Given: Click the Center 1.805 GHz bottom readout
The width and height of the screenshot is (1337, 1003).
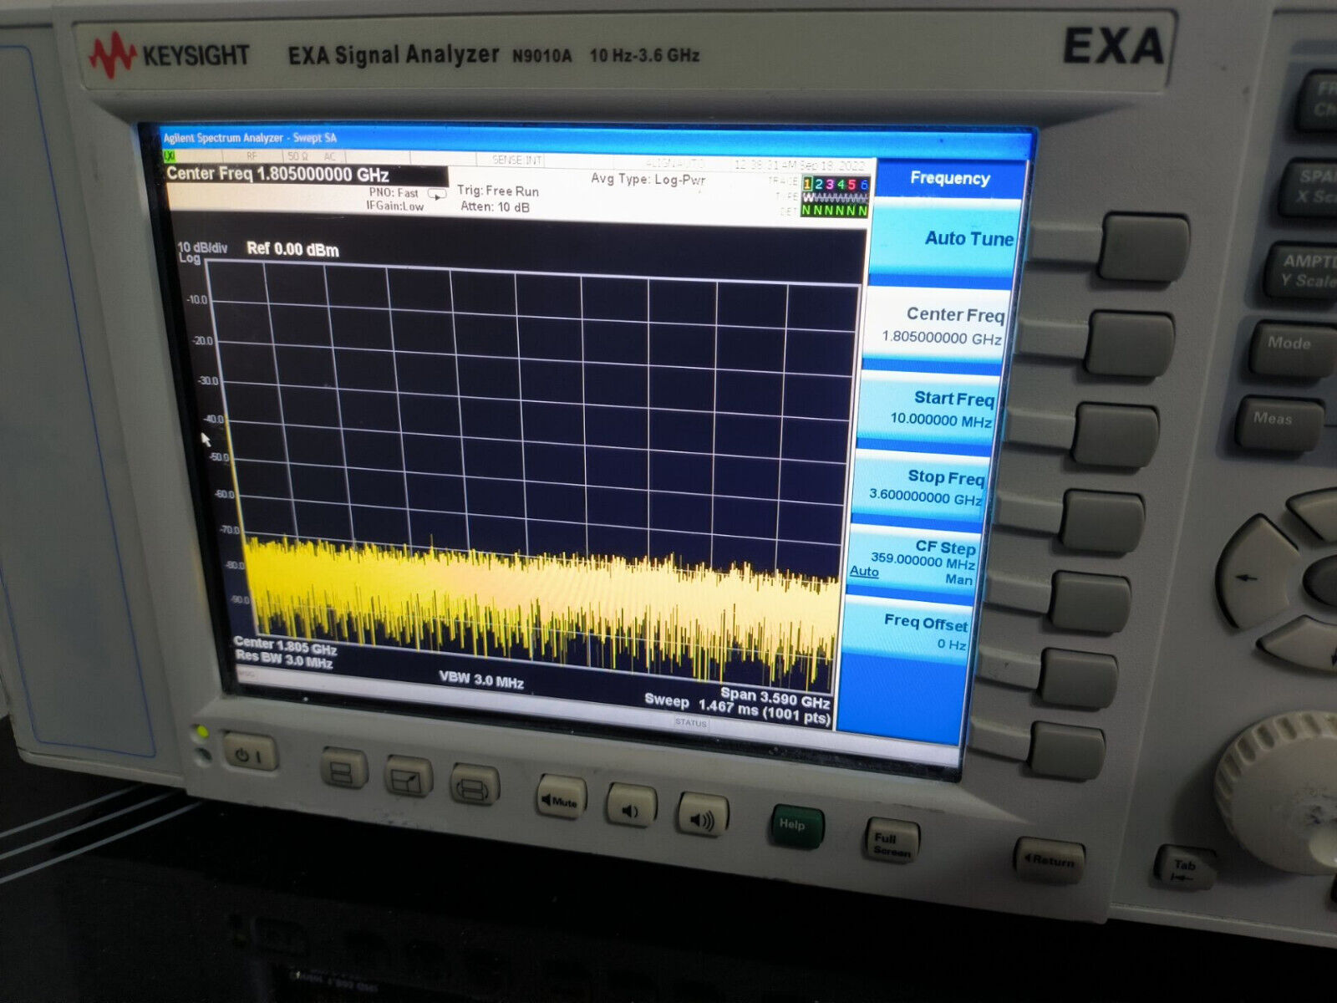Looking at the screenshot, I should (286, 645).
